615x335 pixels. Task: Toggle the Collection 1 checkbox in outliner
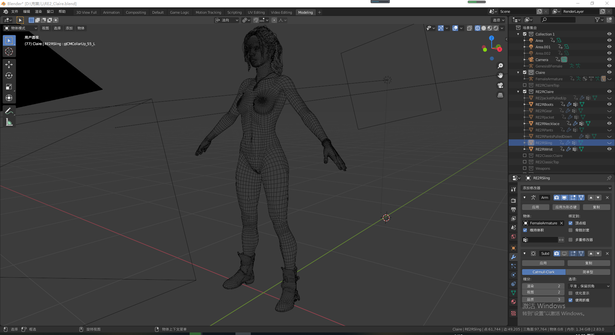pyautogui.click(x=525, y=34)
